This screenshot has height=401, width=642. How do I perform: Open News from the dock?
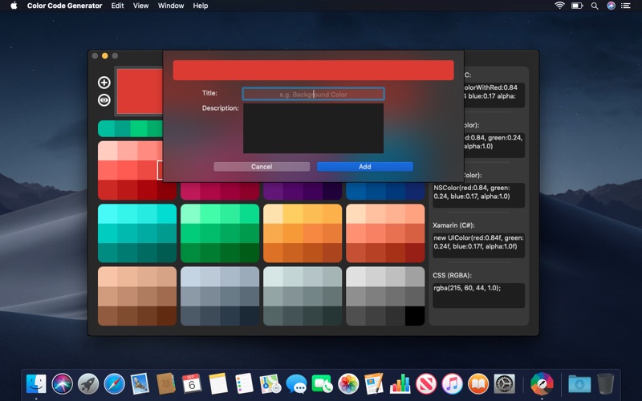pos(426,384)
